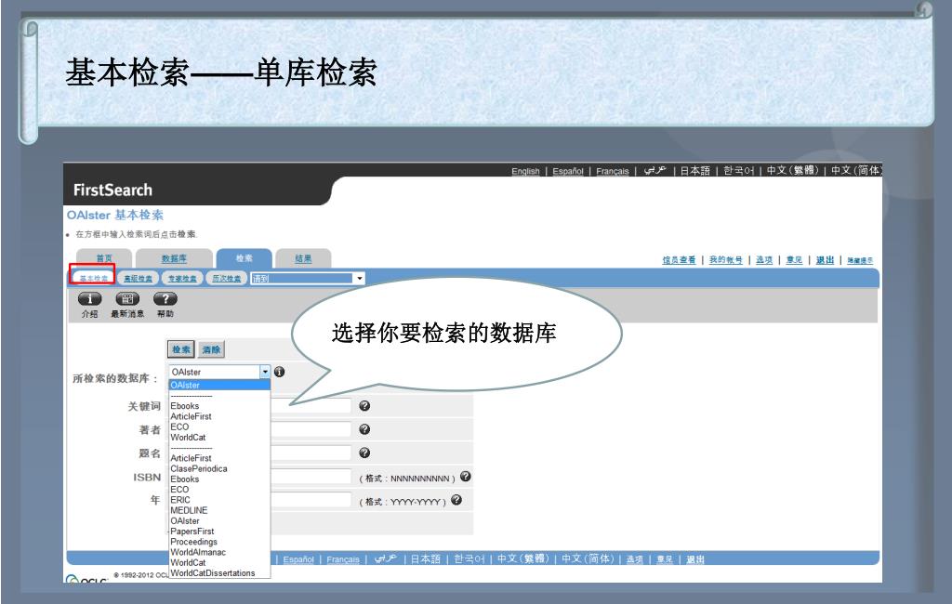Switch to the 首页 tab
Image resolution: width=952 pixels, height=604 pixels.
click(104, 258)
